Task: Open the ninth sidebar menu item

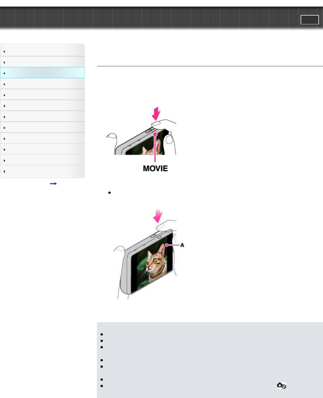Action: pyautogui.click(x=42, y=138)
